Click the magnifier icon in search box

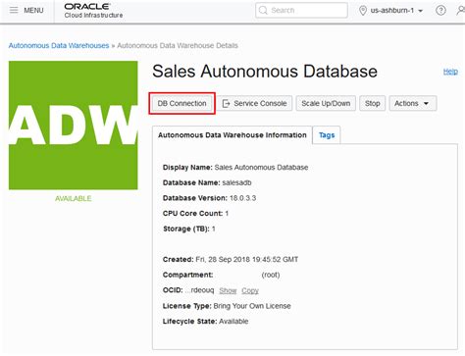(263, 11)
